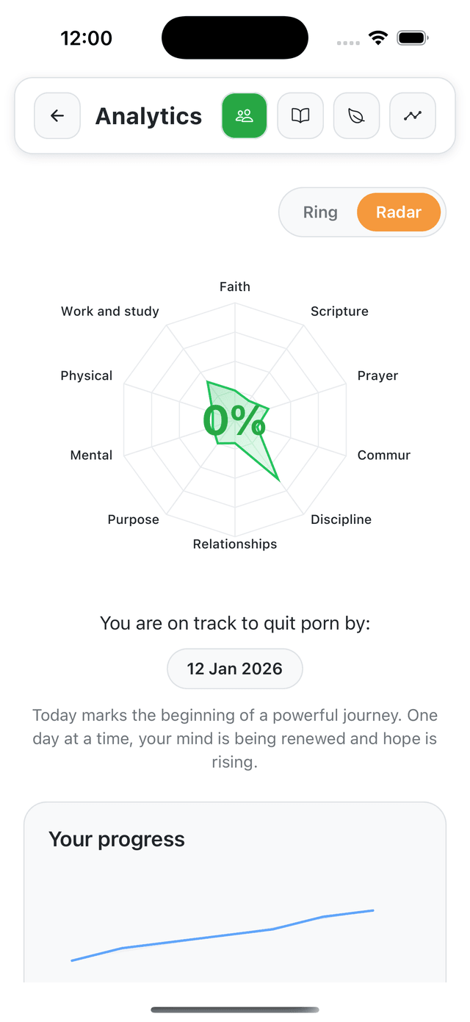
Task: Open the open-book icon tab
Action: (300, 116)
